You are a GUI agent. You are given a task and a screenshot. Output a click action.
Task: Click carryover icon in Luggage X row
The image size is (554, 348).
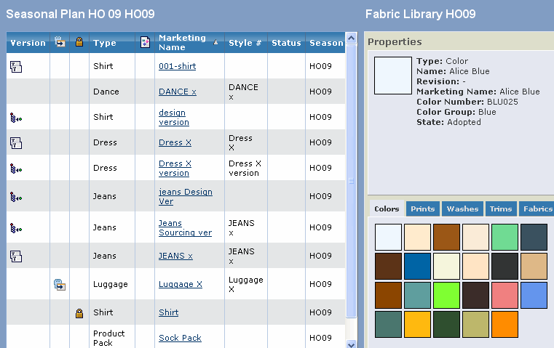tap(60, 285)
